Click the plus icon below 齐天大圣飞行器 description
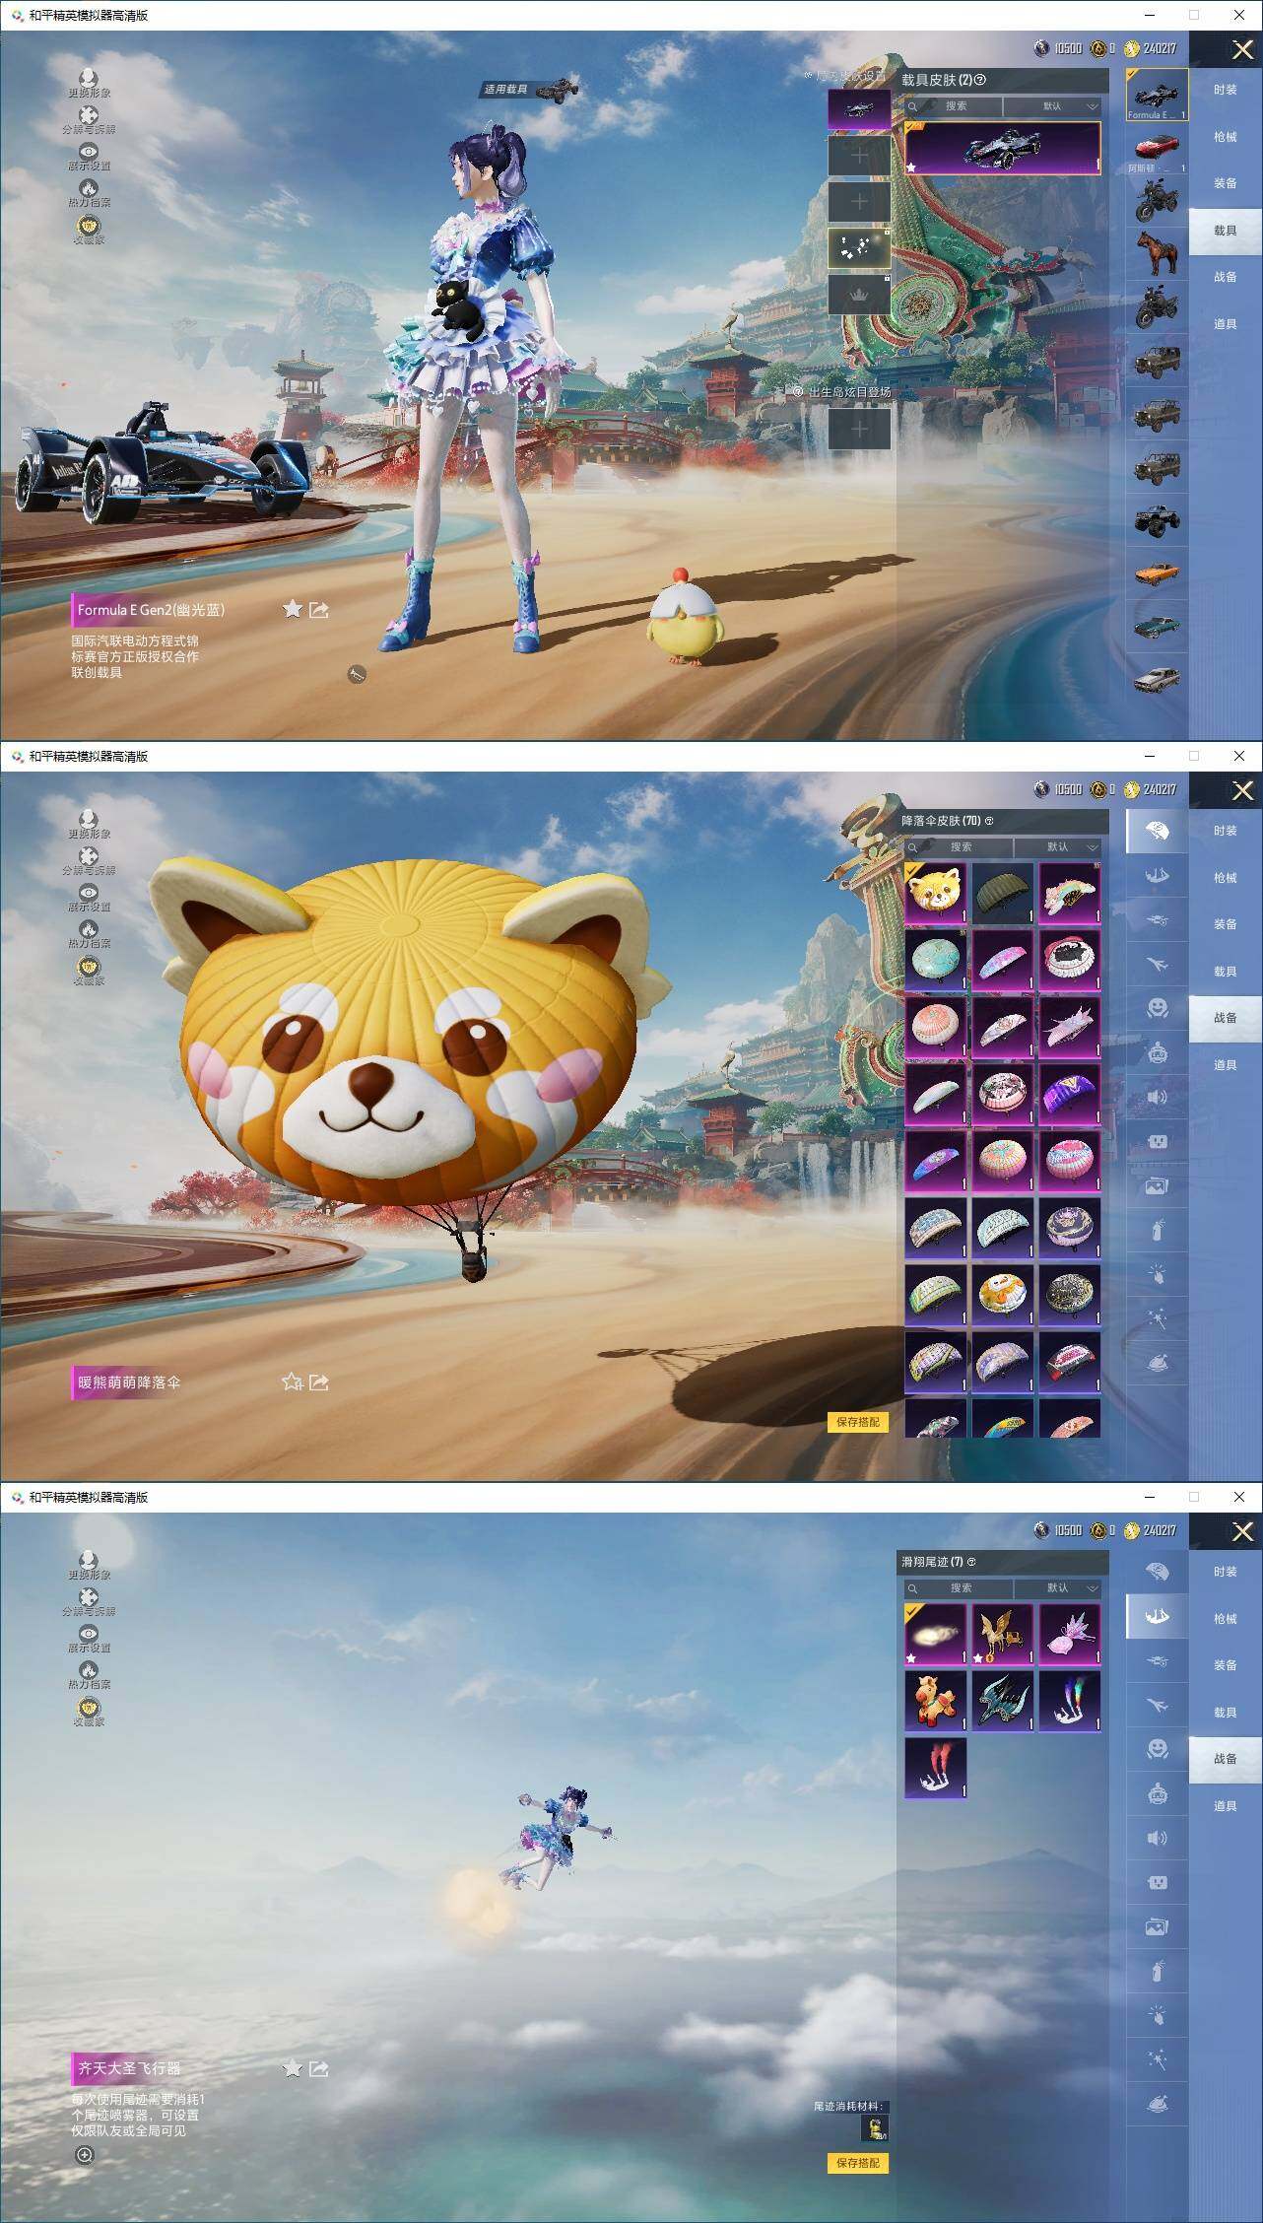 (85, 2155)
